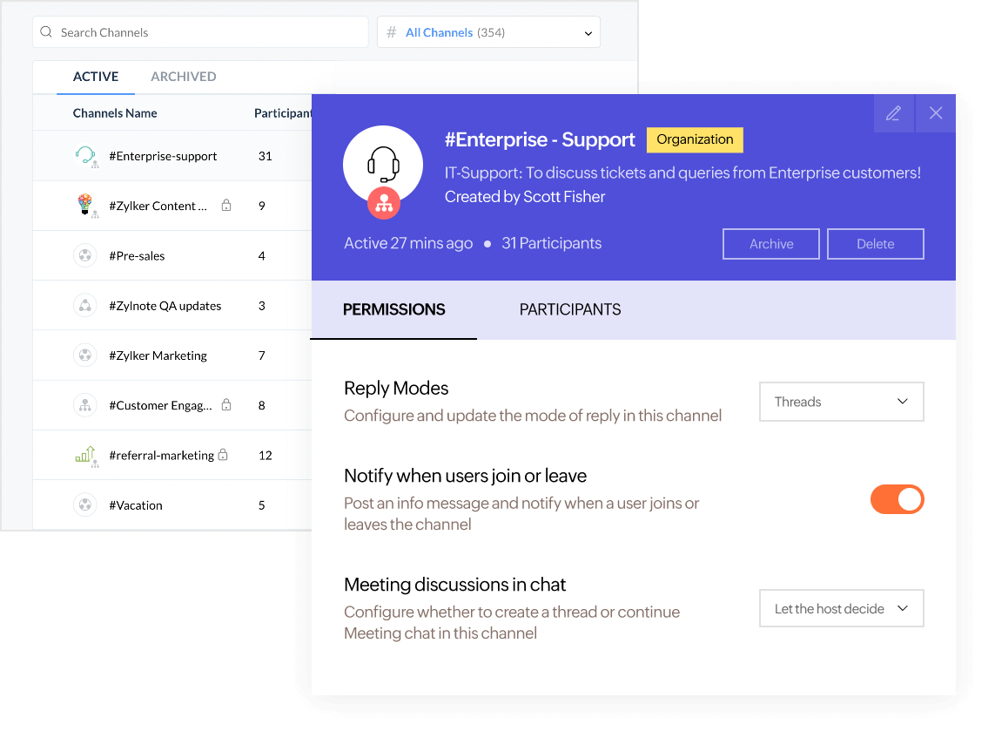Click the lightbulb icon for #Zylker Content channel

click(84, 206)
